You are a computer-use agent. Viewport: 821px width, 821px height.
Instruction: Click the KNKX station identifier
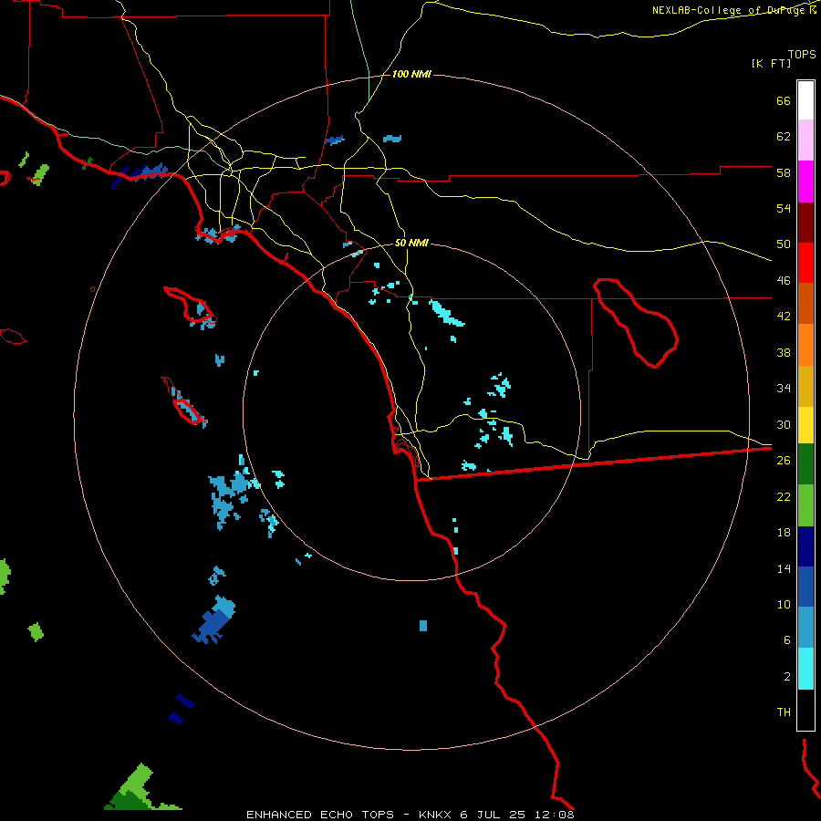[x=434, y=815]
